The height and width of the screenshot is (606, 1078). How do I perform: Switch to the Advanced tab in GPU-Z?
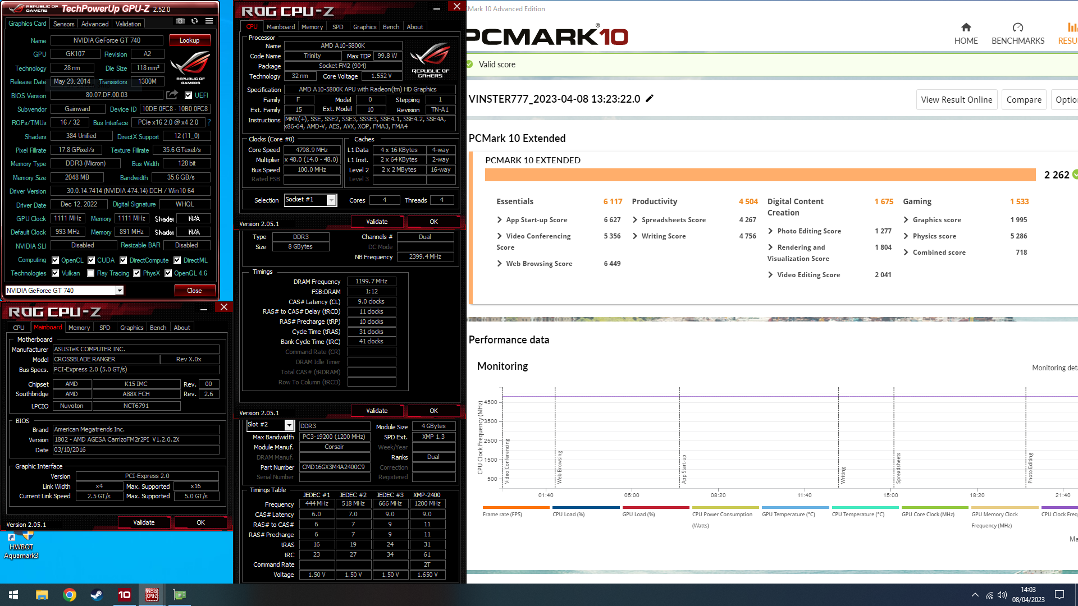[x=95, y=24]
